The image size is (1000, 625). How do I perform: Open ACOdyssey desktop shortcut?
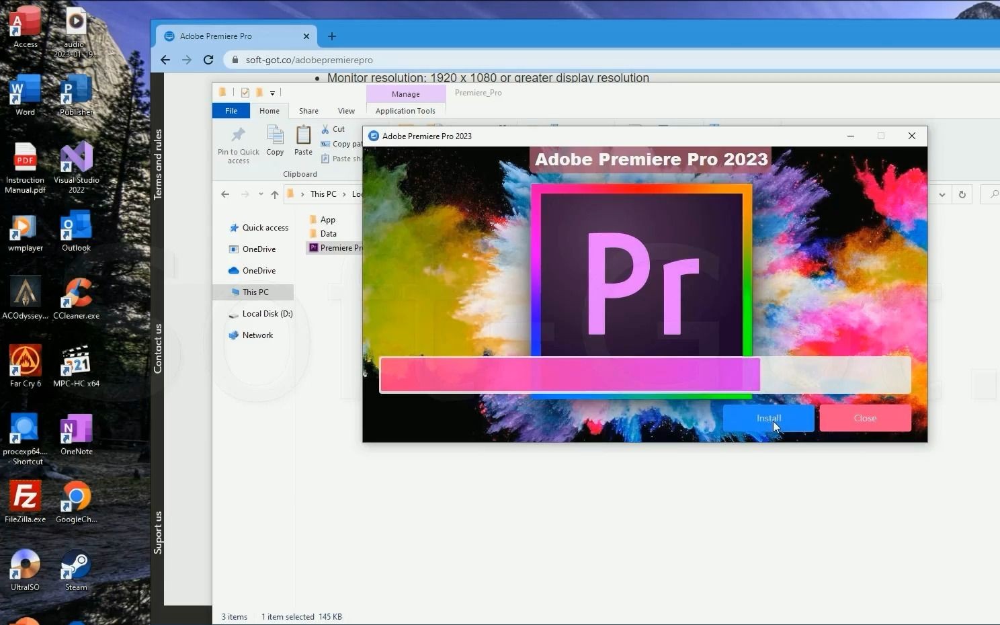pyautogui.click(x=26, y=299)
